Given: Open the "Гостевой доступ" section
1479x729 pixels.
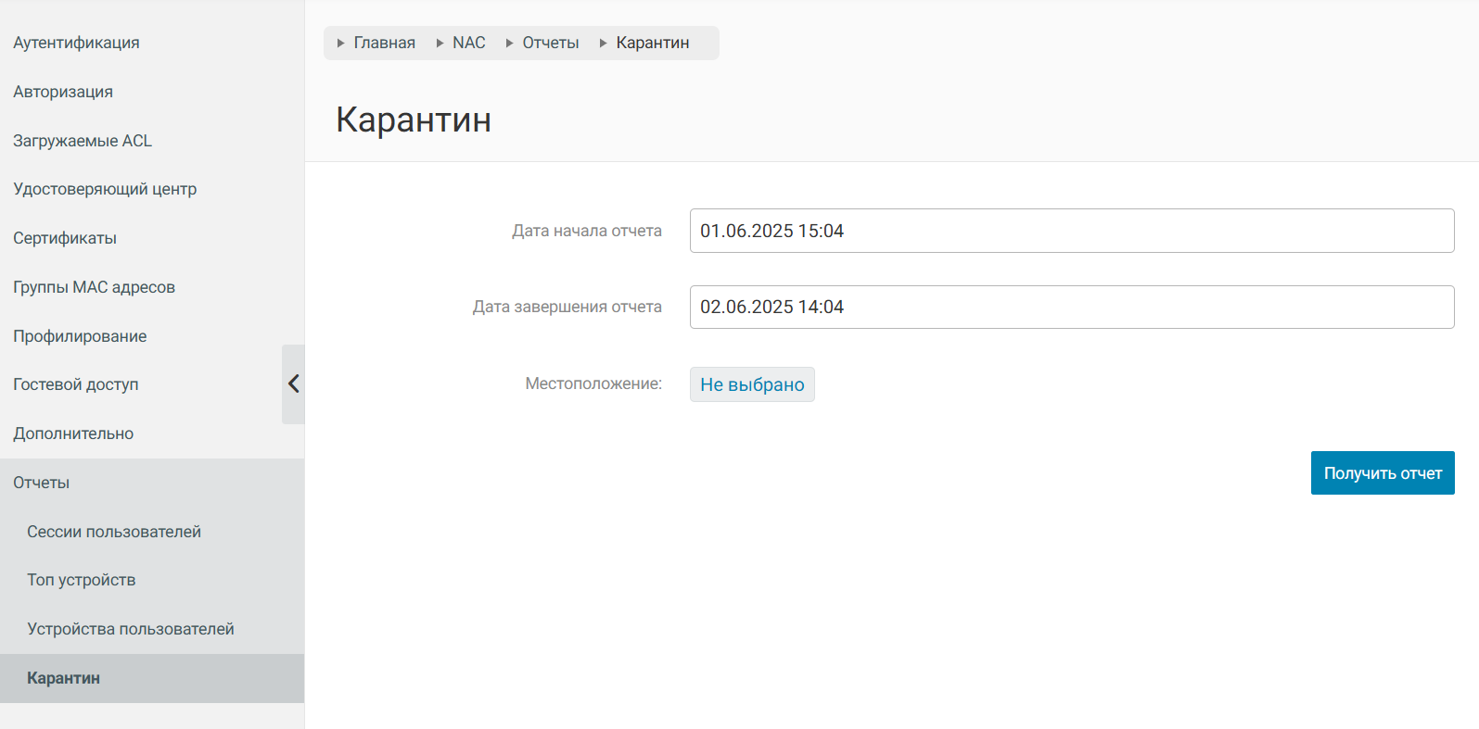Looking at the screenshot, I should pyautogui.click(x=76, y=384).
